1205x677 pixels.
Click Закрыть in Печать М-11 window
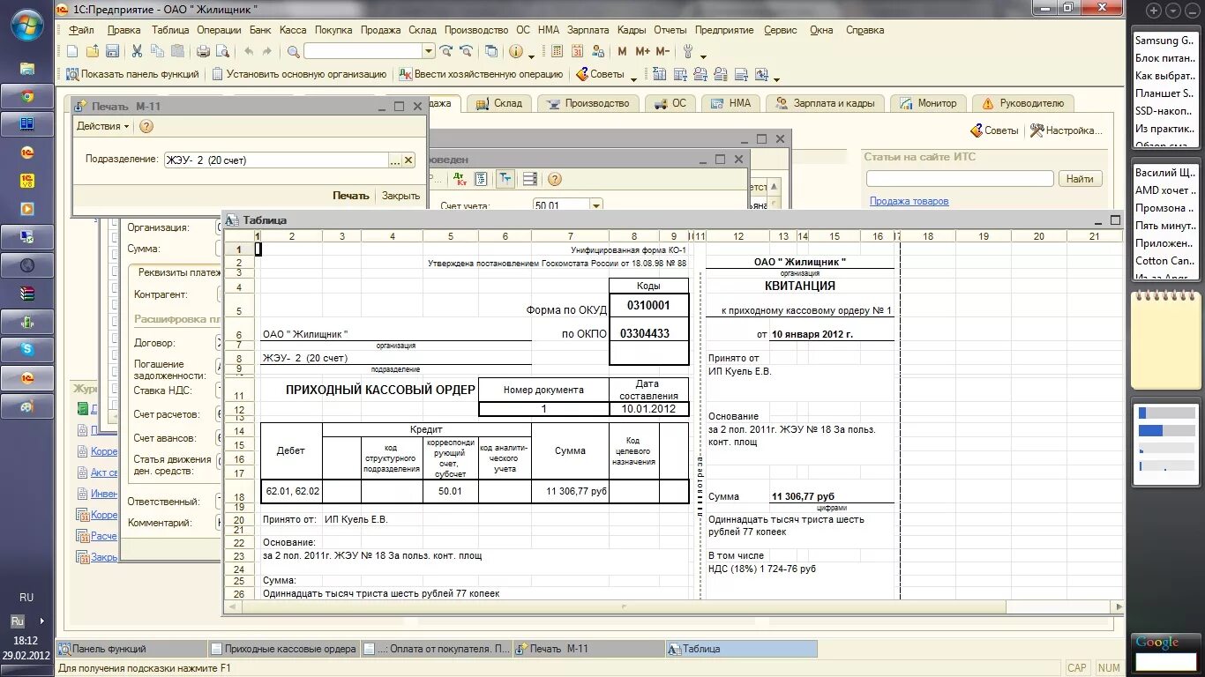(x=400, y=196)
